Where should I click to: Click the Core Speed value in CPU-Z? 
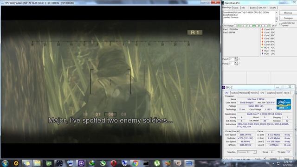click(245, 135)
